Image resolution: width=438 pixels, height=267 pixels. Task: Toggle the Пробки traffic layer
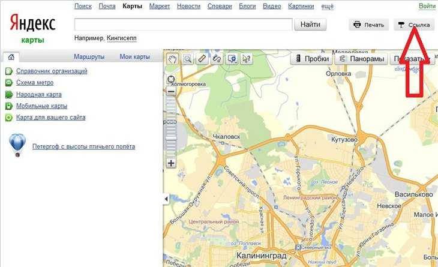pos(311,59)
